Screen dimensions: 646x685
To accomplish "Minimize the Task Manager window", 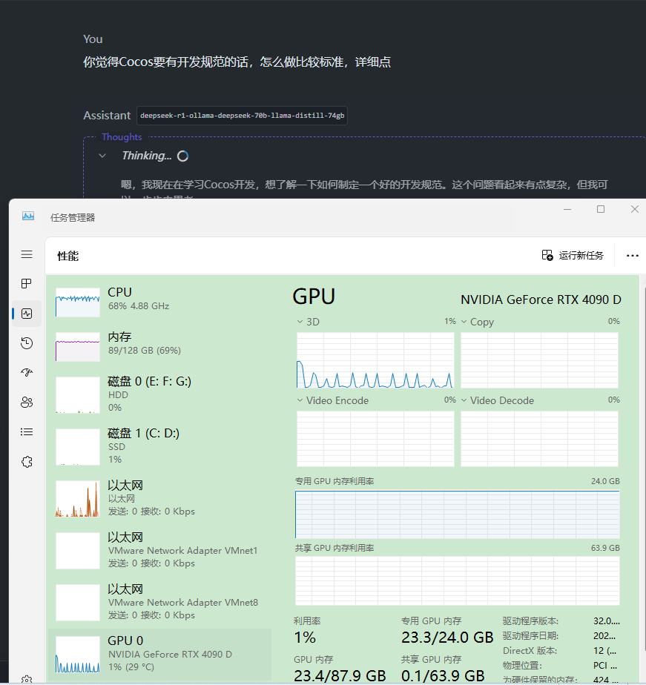I will pyautogui.click(x=567, y=209).
